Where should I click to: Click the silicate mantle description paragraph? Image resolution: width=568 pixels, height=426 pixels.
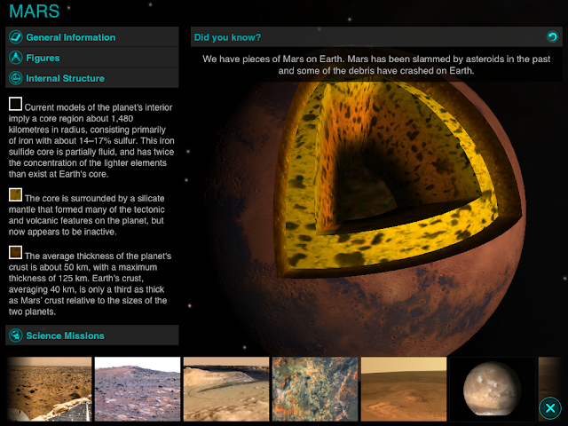[x=87, y=215]
